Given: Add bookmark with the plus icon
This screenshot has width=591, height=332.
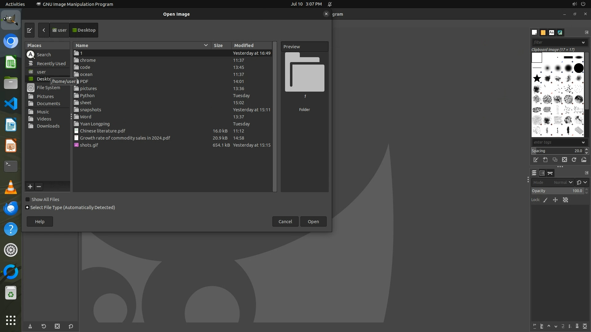Looking at the screenshot, I should pyautogui.click(x=30, y=187).
